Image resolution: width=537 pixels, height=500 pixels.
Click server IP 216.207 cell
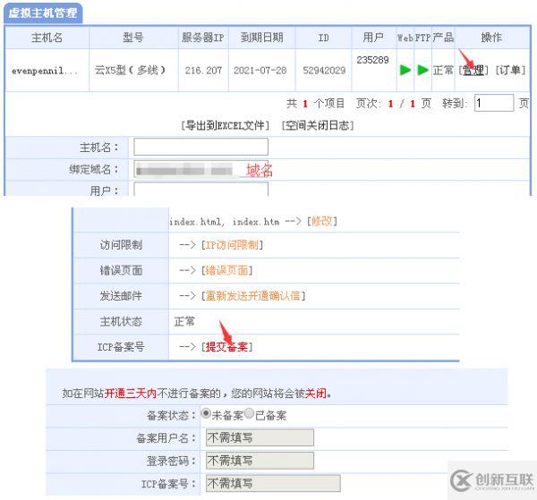coord(203,71)
